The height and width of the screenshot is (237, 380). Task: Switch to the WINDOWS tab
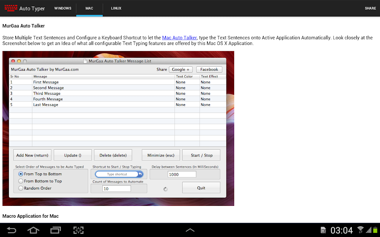click(x=63, y=8)
